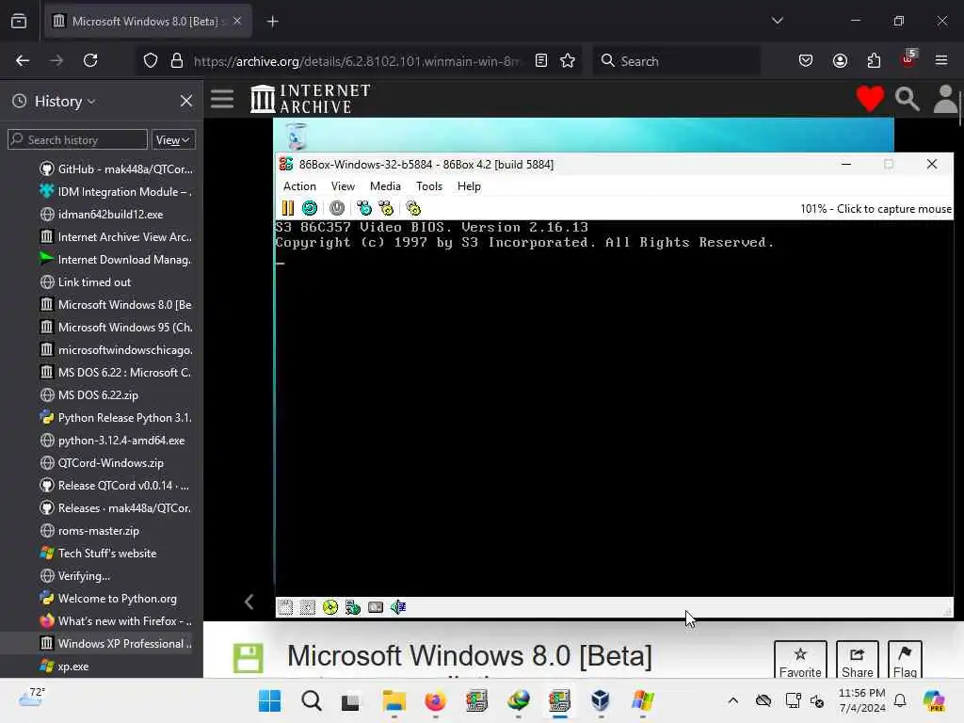Open 86Box settings gear icon

coord(413,208)
